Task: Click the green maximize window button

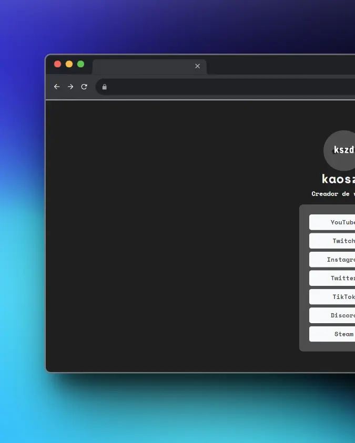Action: (81, 64)
